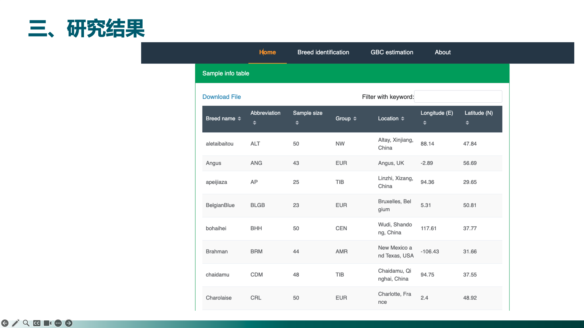
Task: Open the Breed identification tab
Action: click(323, 52)
